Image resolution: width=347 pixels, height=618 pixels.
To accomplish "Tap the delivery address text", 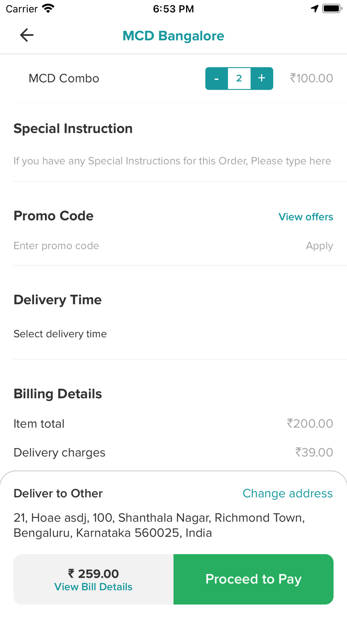I will (x=159, y=525).
